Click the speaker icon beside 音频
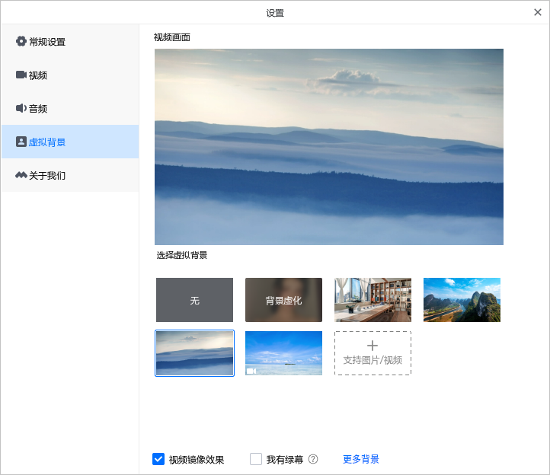 coord(21,108)
